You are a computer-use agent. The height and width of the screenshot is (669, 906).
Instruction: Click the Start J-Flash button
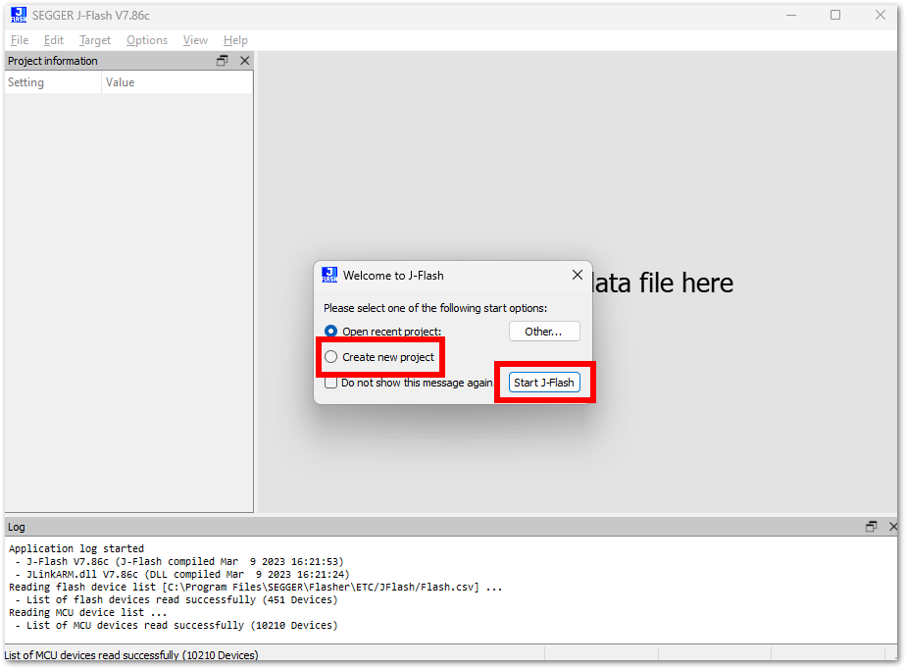pos(544,383)
